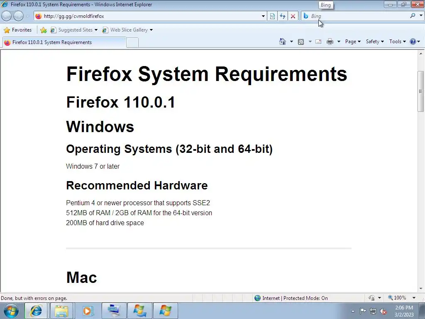The width and height of the screenshot is (425, 319).
Task: Click the 'Mac' section heading
Action: [x=81, y=277]
